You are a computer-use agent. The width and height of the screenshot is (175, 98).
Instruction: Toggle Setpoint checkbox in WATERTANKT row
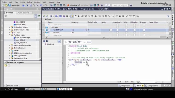(x=144, y=30)
